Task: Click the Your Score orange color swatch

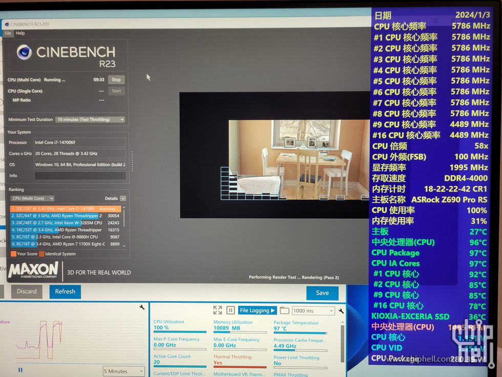Action: pos(13,254)
